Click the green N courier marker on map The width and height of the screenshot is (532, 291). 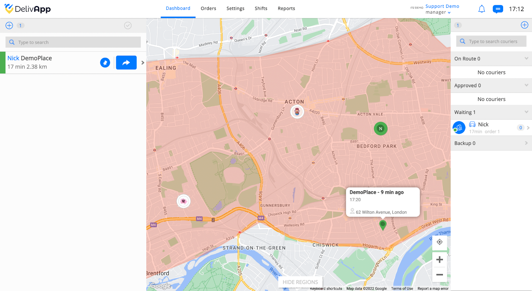tap(381, 129)
